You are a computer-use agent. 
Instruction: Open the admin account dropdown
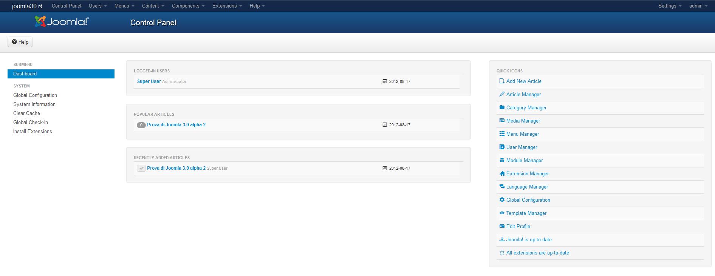tap(698, 6)
